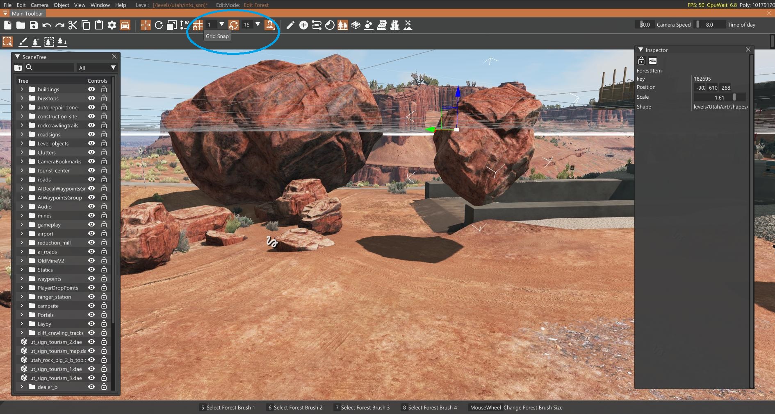
Task: Undo the last action
Action: 47,25
